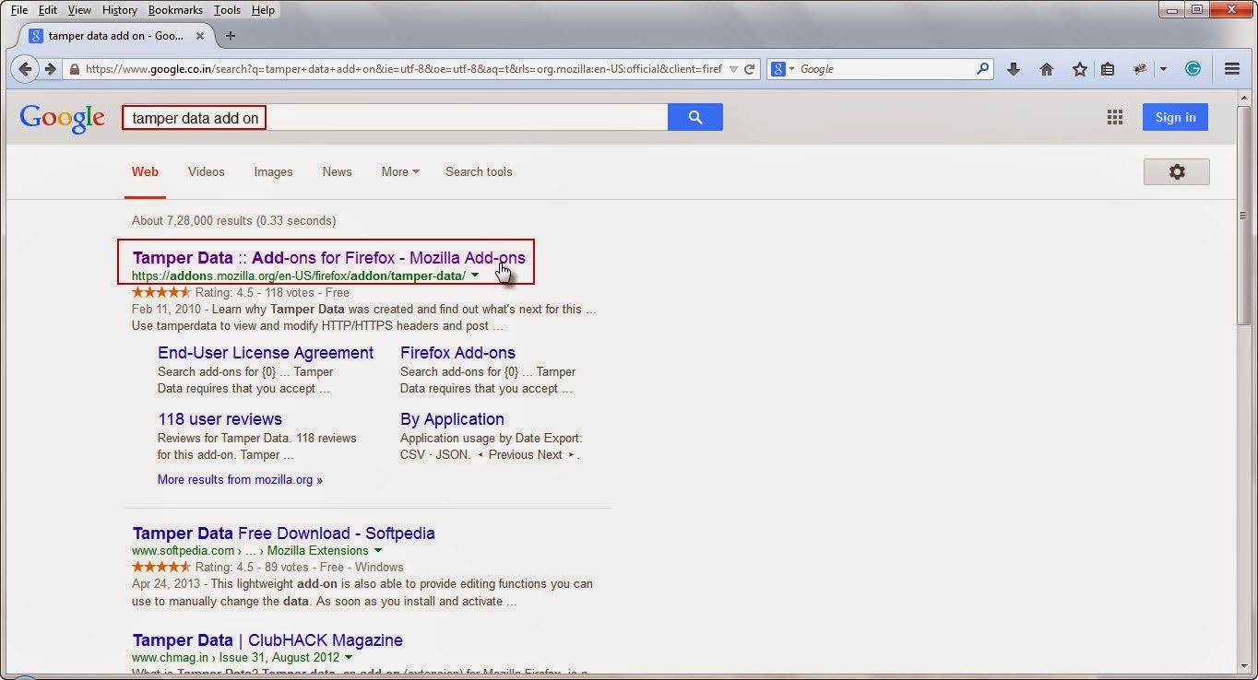Image resolution: width=1258 pixels, height=680 pixels.
Task: Expand the More search categories dropdown
Action: (400, 171)
